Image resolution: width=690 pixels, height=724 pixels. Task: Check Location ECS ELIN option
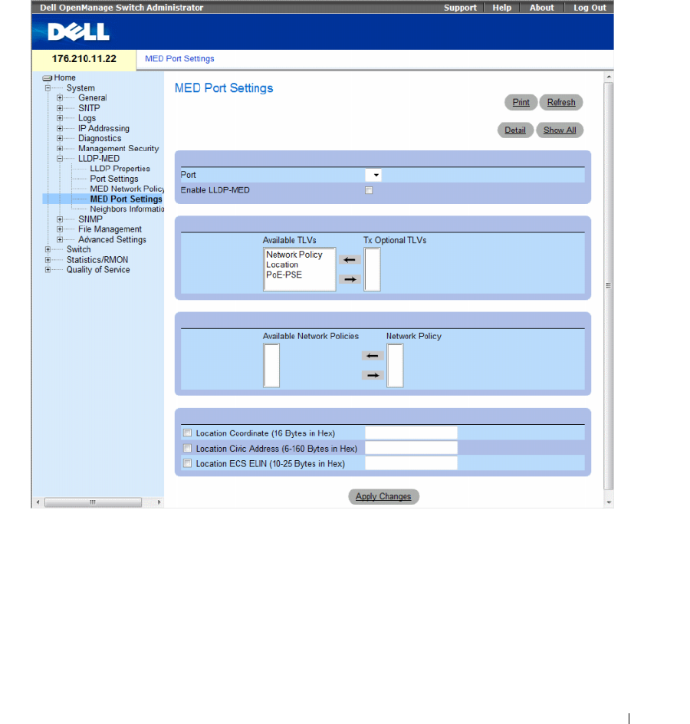tap(187, 463)
